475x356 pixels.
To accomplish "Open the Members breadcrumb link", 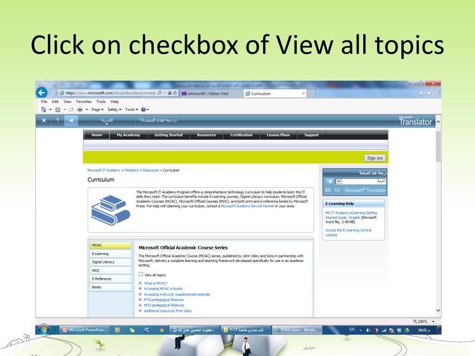I will 131,171.
